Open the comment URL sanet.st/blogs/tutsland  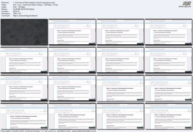coord(25,16)
